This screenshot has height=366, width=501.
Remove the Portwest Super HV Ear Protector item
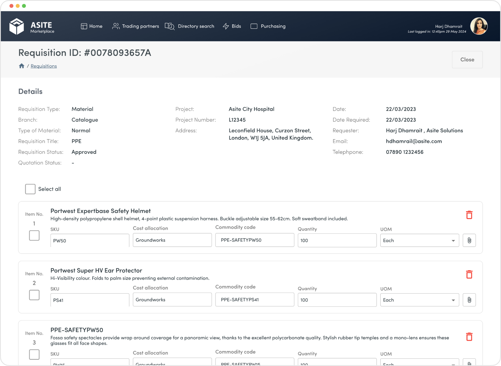click(x=469, y=274)
